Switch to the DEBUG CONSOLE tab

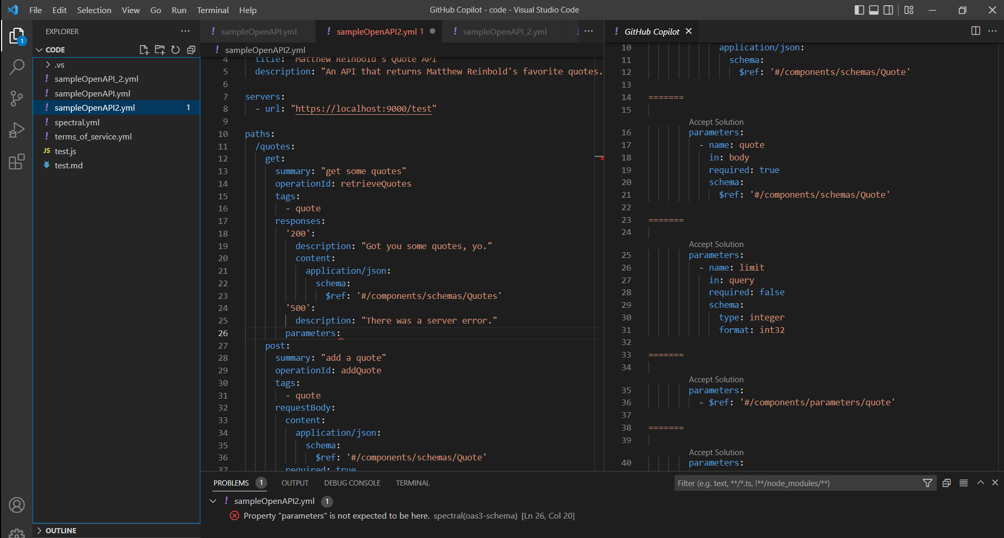coord(352,483)
